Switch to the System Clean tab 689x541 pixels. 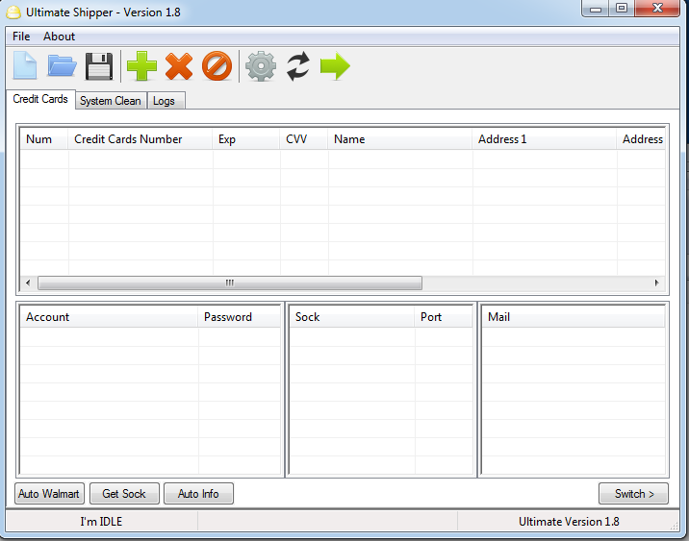(x=110, y=101)
